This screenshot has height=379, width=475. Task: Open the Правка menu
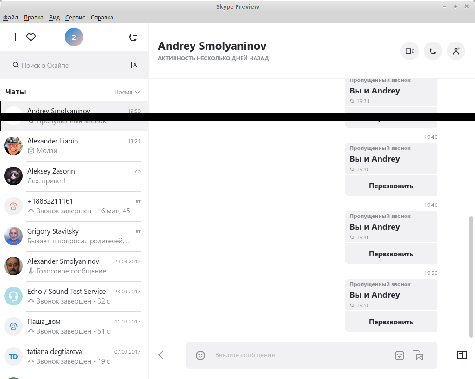[x=33, y=17]
